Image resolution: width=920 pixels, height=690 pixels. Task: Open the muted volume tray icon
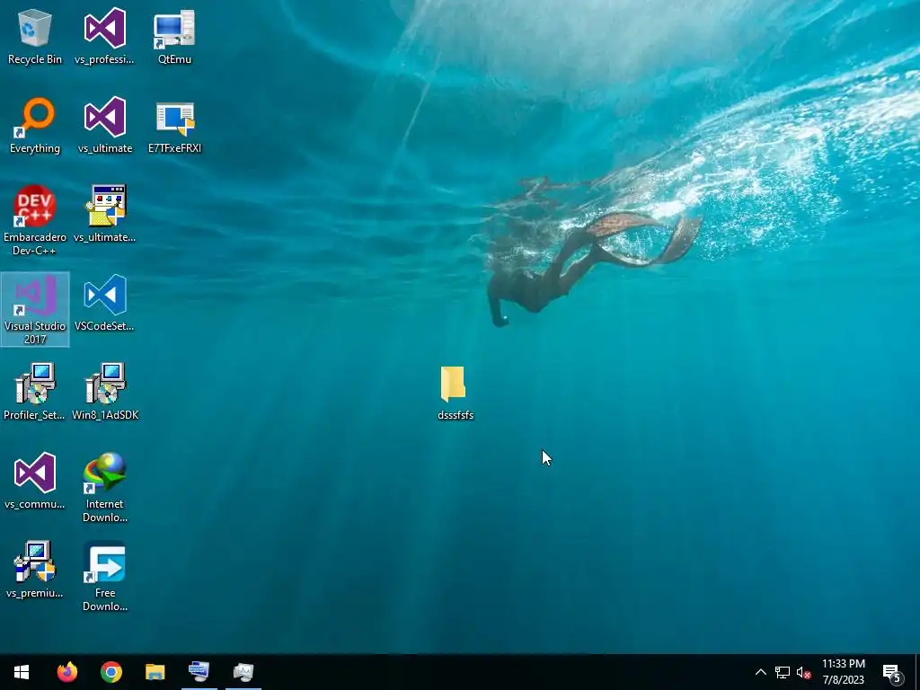coord(804,672)
